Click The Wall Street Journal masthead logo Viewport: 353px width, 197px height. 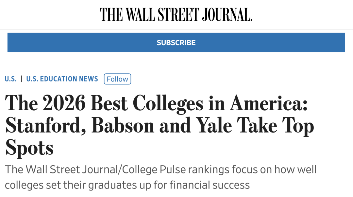(176, 15)
